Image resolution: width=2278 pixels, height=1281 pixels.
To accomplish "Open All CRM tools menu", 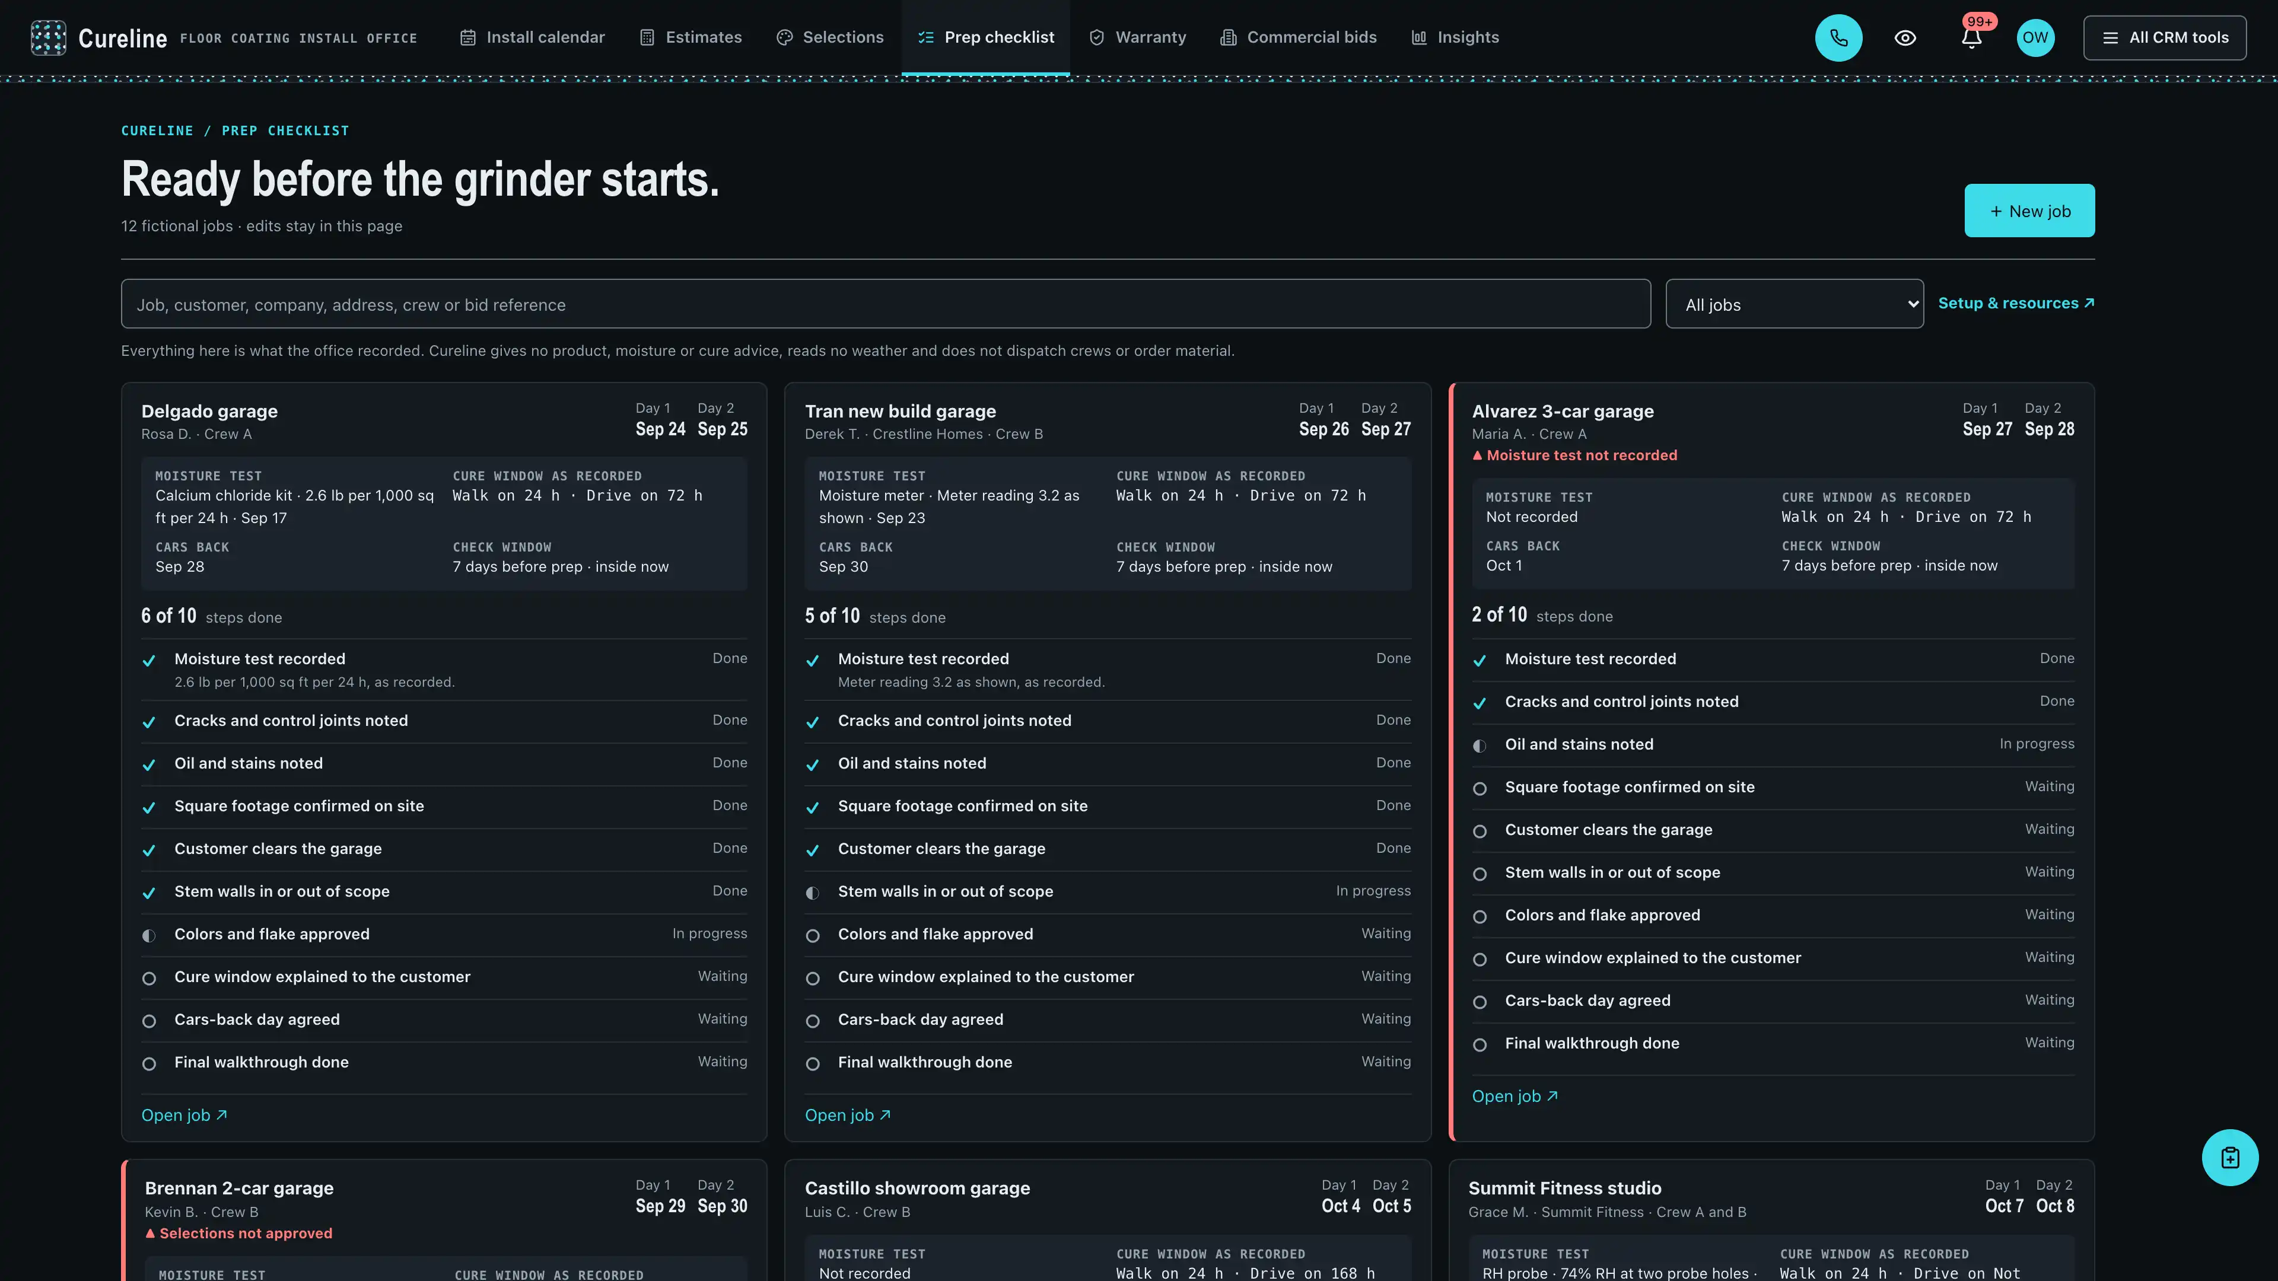I will click(2165, 37).
